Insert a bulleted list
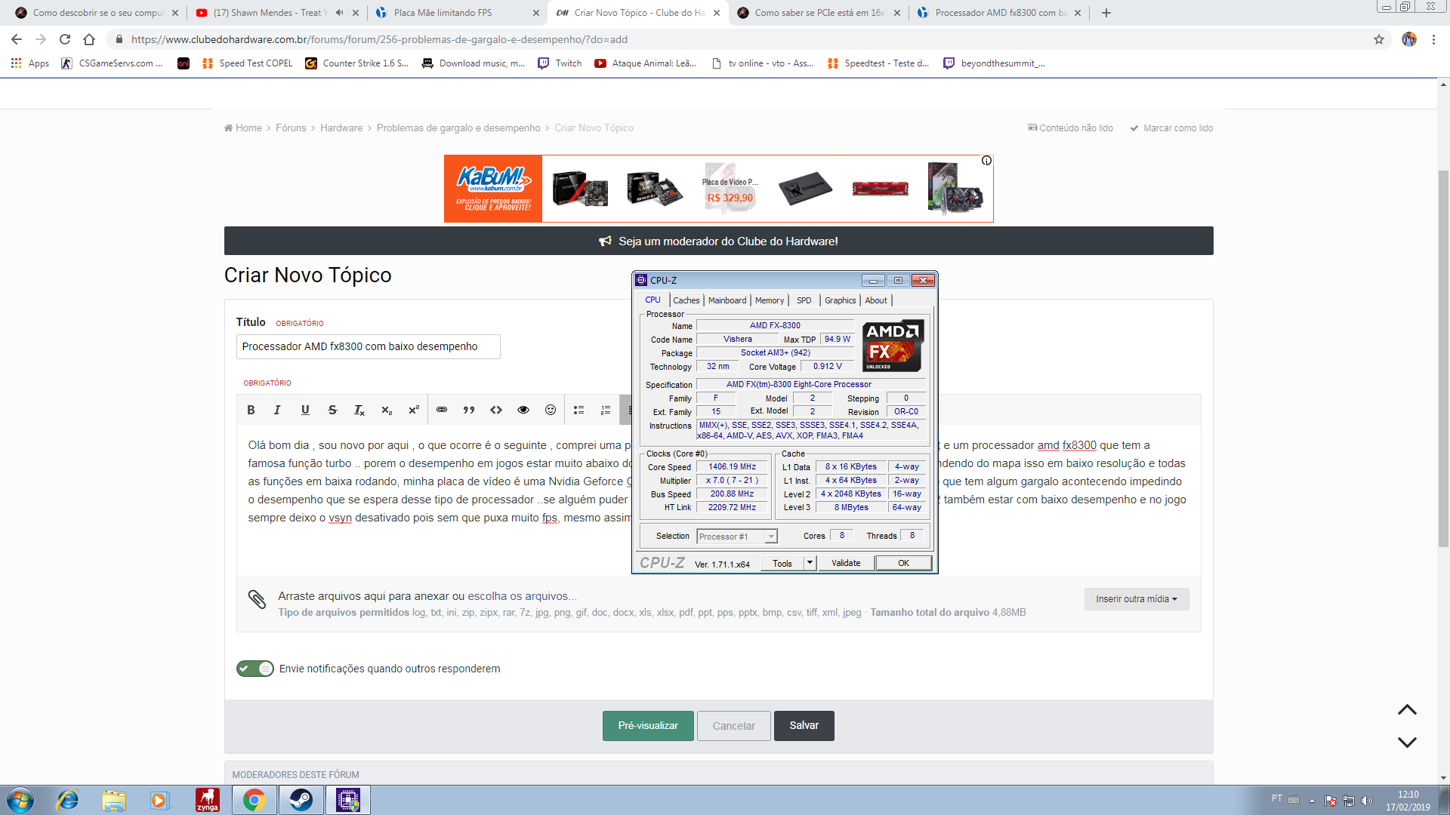 pyautogui.click(x=578, y=410)
